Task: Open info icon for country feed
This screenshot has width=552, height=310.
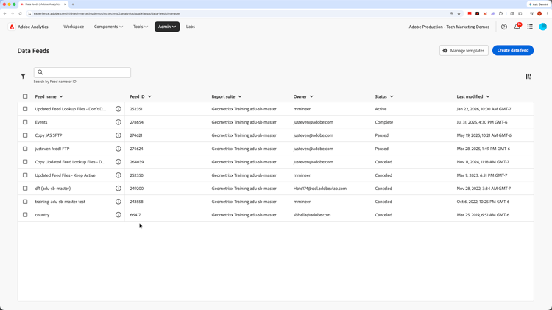Action: coord(118,214)
